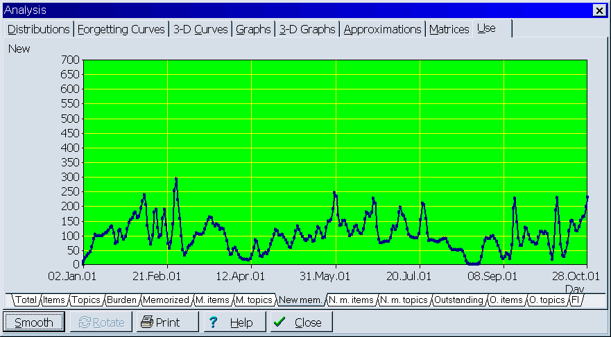The width and height of the screenshot is (611, 337).
Task: Select the Total bottom tab
Action: (26, 300)
